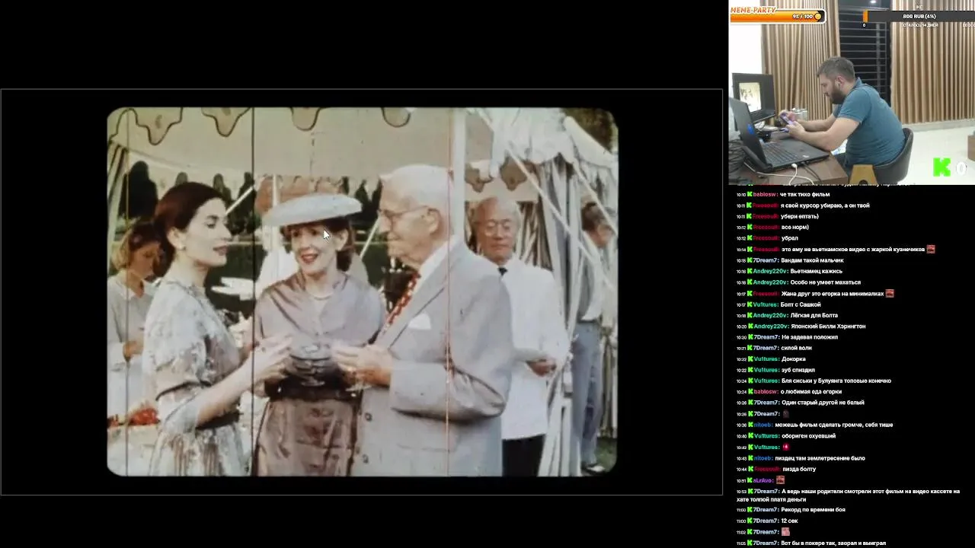Click message 'Особо не умеет махаться'
Image resolution: width=975 pixels, height=548 pixels.
pyautogui.click(x=826, y=282)
